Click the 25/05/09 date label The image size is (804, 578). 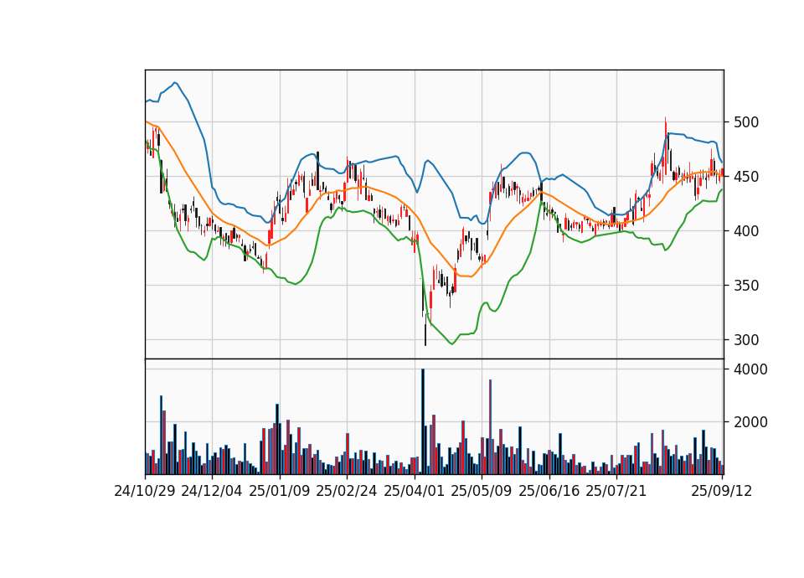pos(482,491)
